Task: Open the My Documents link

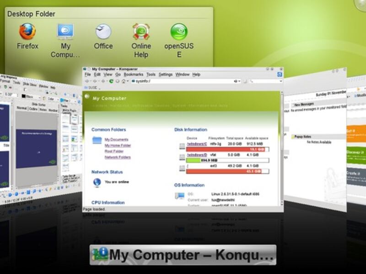Action: [x=116, y=140]
